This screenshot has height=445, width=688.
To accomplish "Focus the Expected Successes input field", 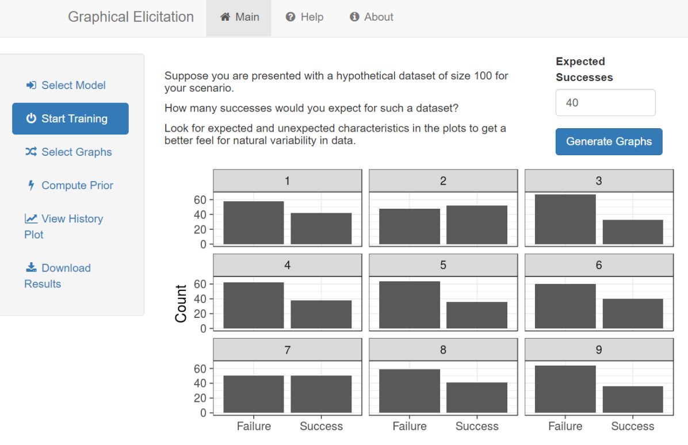I will pyautogui.click(x=605, y=103).
